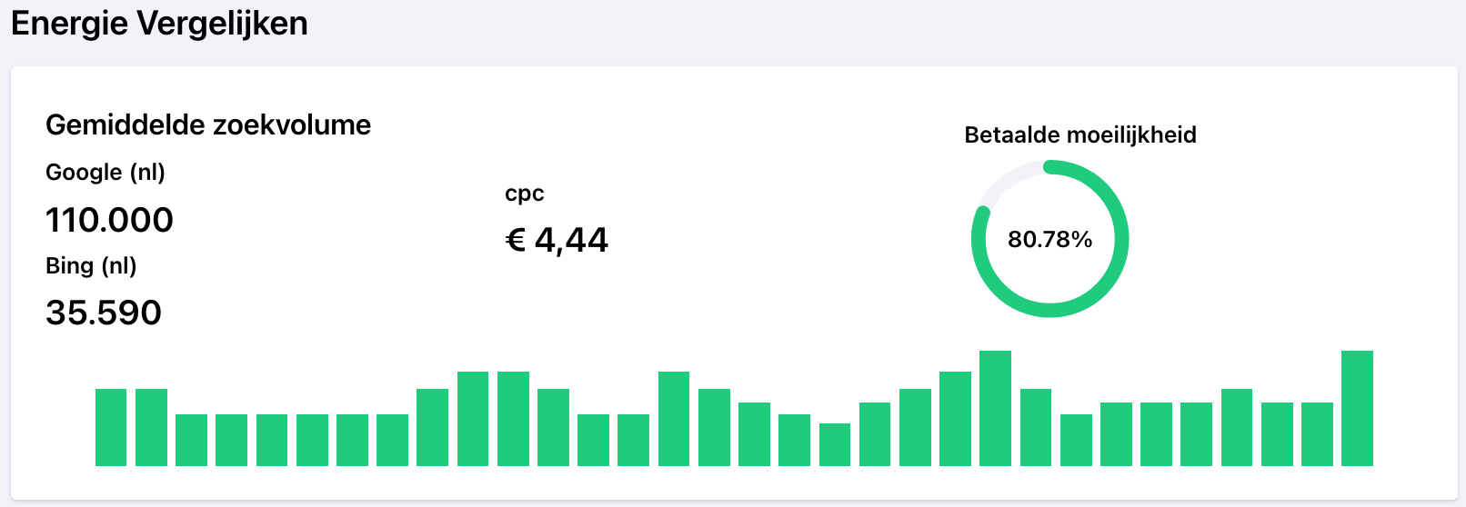Click the cpc label
Viewport: 1466px width, 507px height.
tap(524, 194)
